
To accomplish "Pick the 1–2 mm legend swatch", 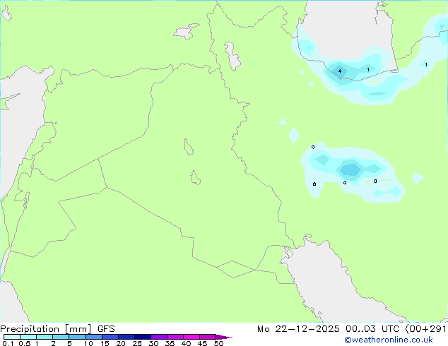I will (45, 337).
